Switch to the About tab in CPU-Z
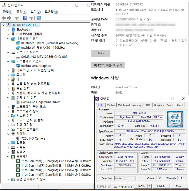The width and height of the screenshot is (189, 191). pyautogui.click(x=180, y=105)
